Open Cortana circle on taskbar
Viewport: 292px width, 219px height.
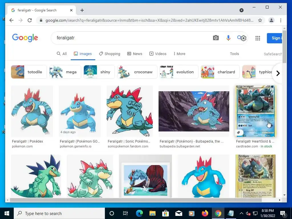pos(112,213)
